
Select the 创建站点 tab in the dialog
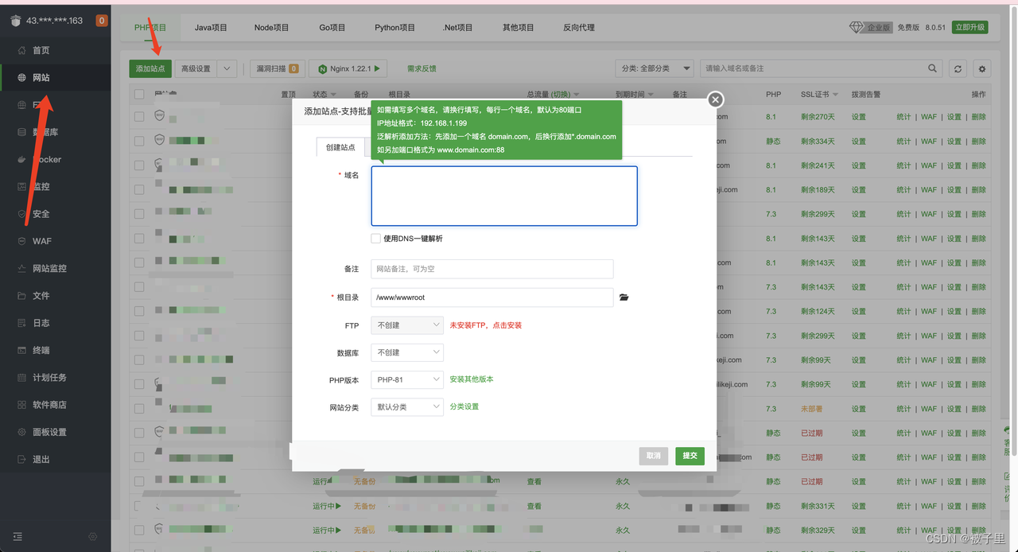click(x=340, y=147)
